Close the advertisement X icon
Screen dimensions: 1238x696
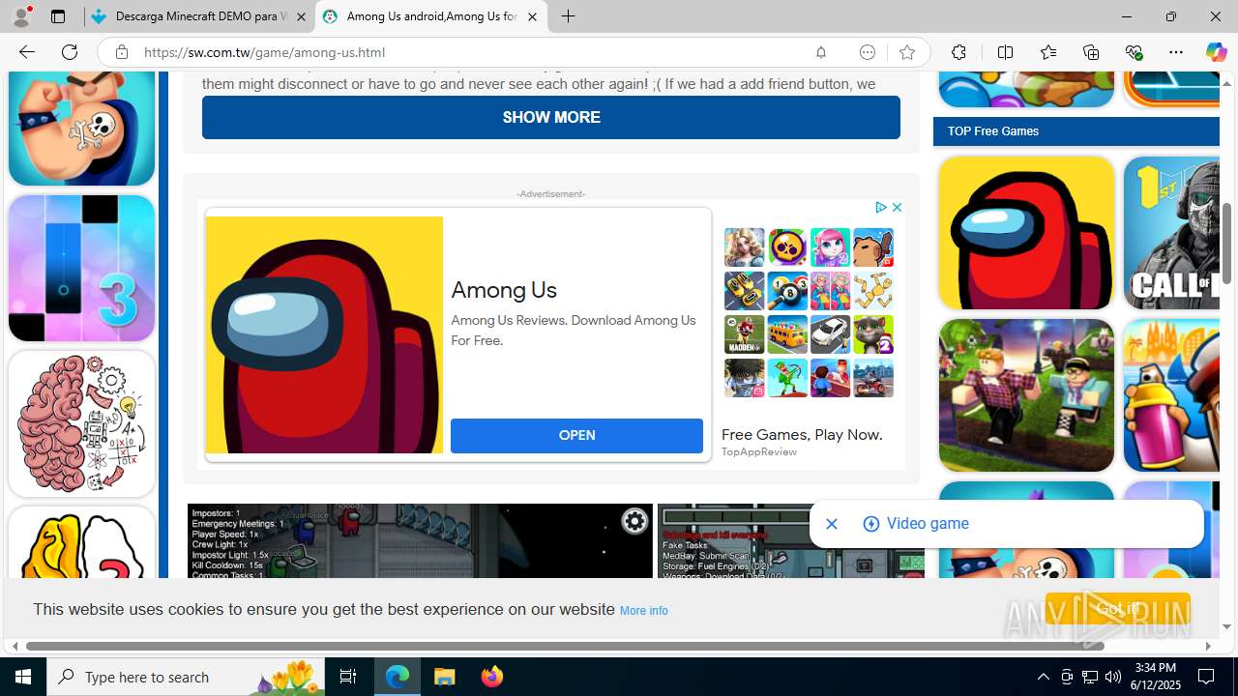(897, 207)
